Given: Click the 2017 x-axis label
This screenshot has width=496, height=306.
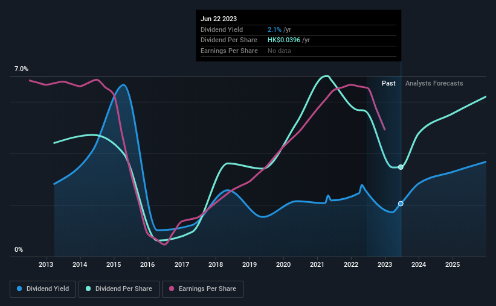Looking at the screenshot, I should [182, 264].
